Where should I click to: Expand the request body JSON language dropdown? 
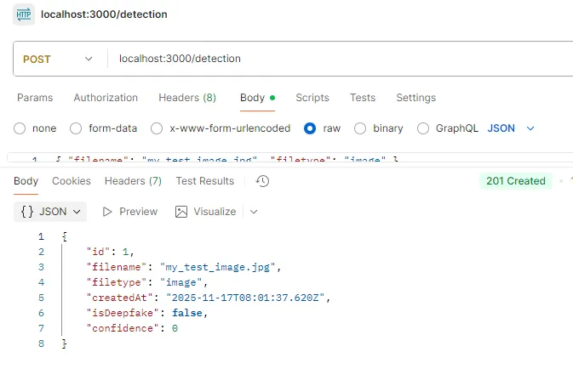512,128
